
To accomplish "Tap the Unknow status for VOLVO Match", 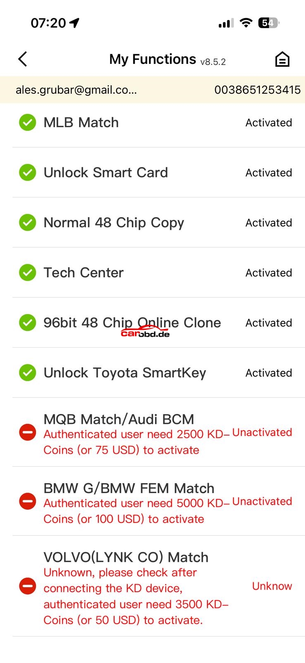I will click(272, 586).
